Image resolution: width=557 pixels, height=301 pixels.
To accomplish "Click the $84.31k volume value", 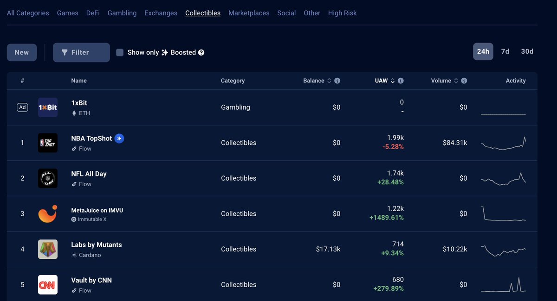I will (x=455, y=143).
